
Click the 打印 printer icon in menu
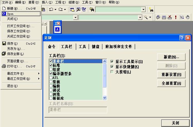pyautogui.click(x=4, y=66)
